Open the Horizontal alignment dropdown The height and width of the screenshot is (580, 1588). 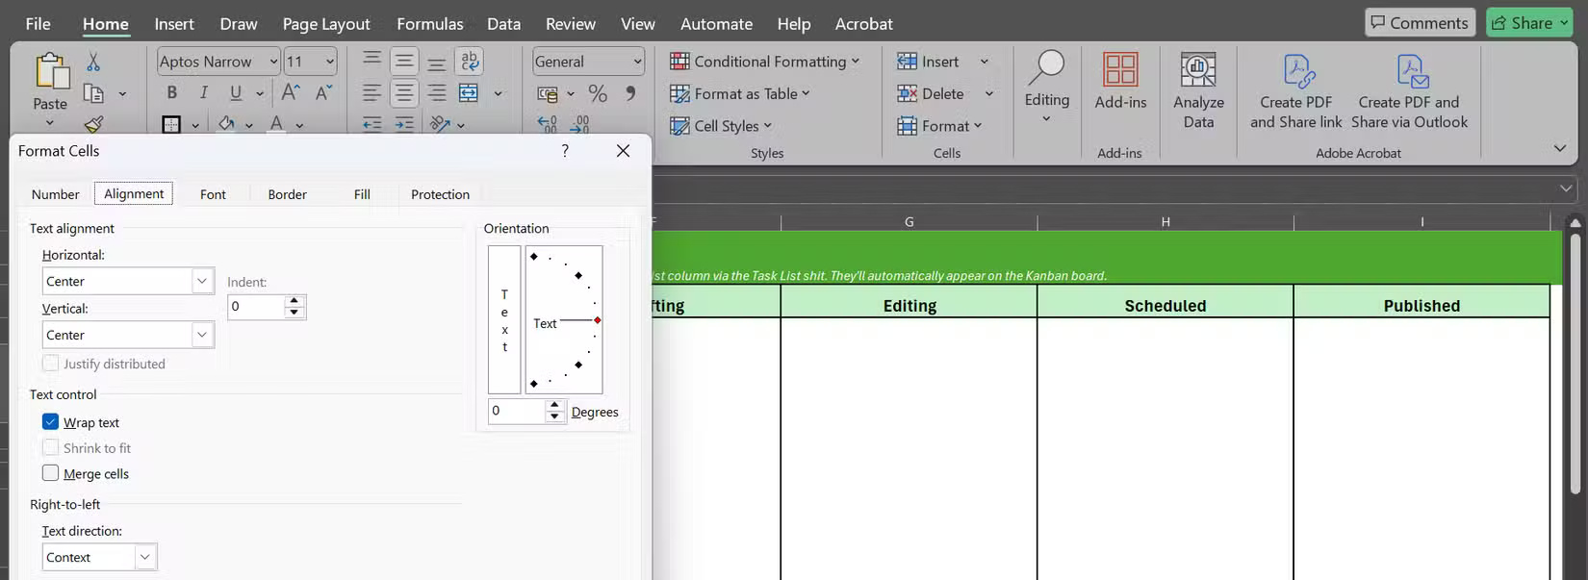point(202,281)
